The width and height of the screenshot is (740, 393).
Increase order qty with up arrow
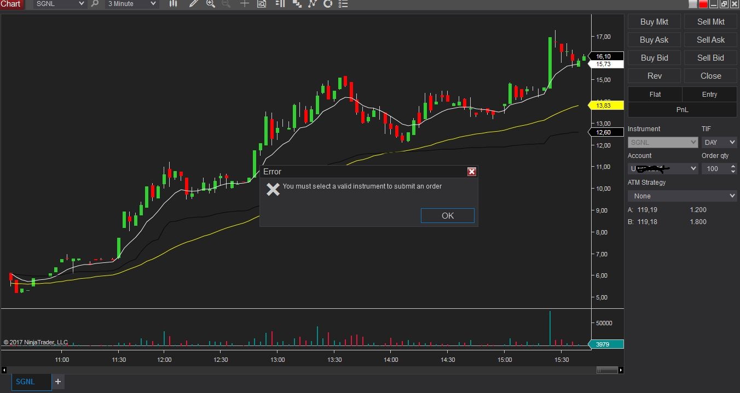733,166
